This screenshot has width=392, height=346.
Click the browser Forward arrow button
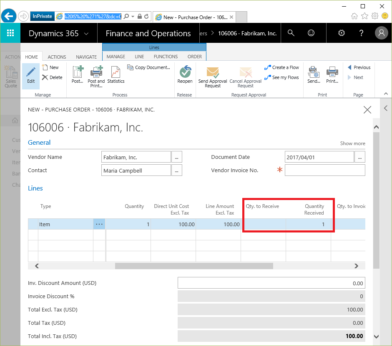coord(23,17)
